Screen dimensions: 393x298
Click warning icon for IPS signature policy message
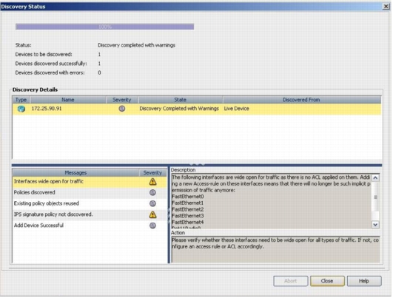(152, 215)
